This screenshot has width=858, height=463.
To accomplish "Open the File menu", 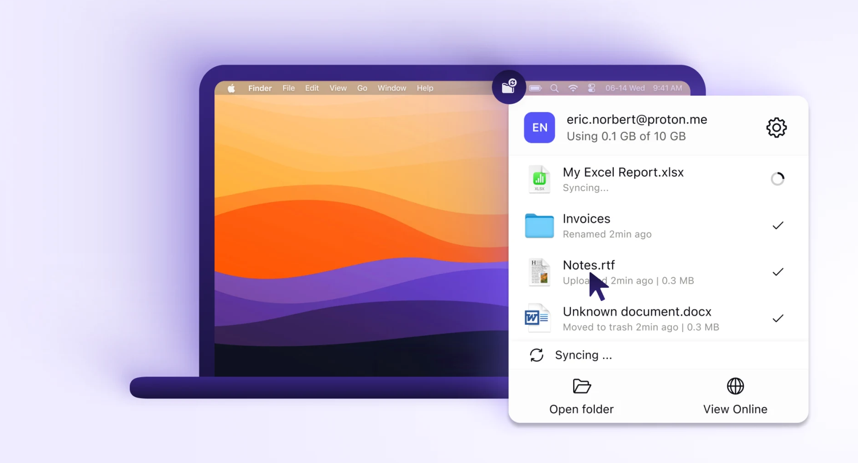I will point(288,88).
